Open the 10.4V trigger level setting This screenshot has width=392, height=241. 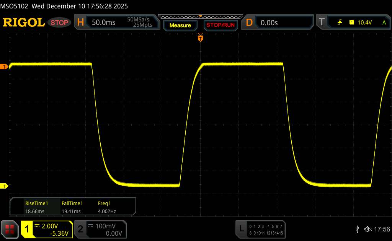coord(364,23)
